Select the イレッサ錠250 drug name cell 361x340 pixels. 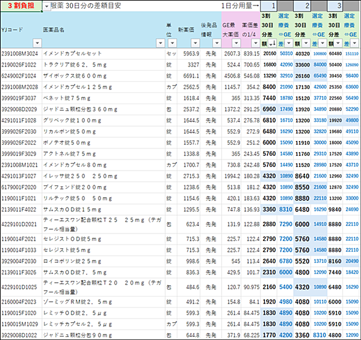103,176
